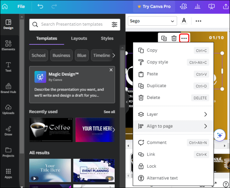Open help question mark button
This screenshot has width=230, height=188.
coord(226,184)
